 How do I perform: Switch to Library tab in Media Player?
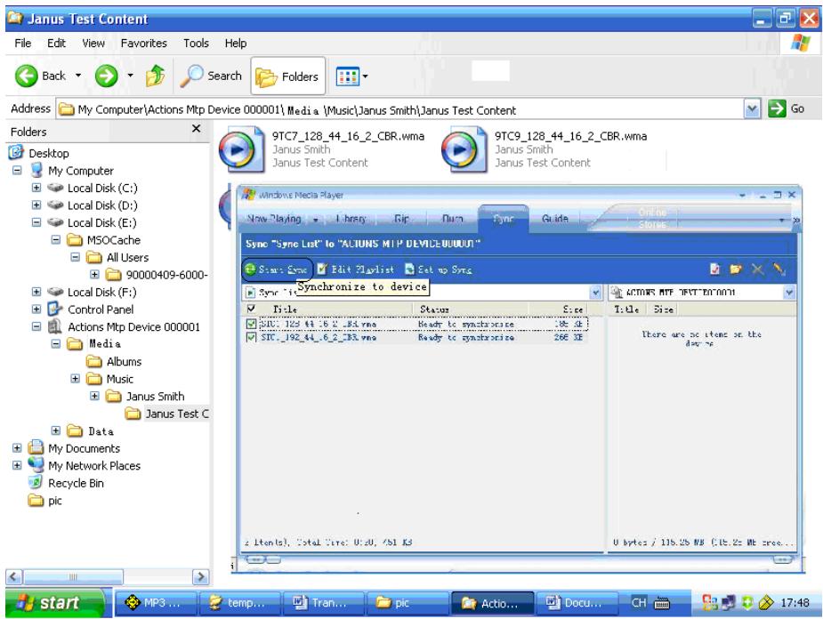point(351,219)
